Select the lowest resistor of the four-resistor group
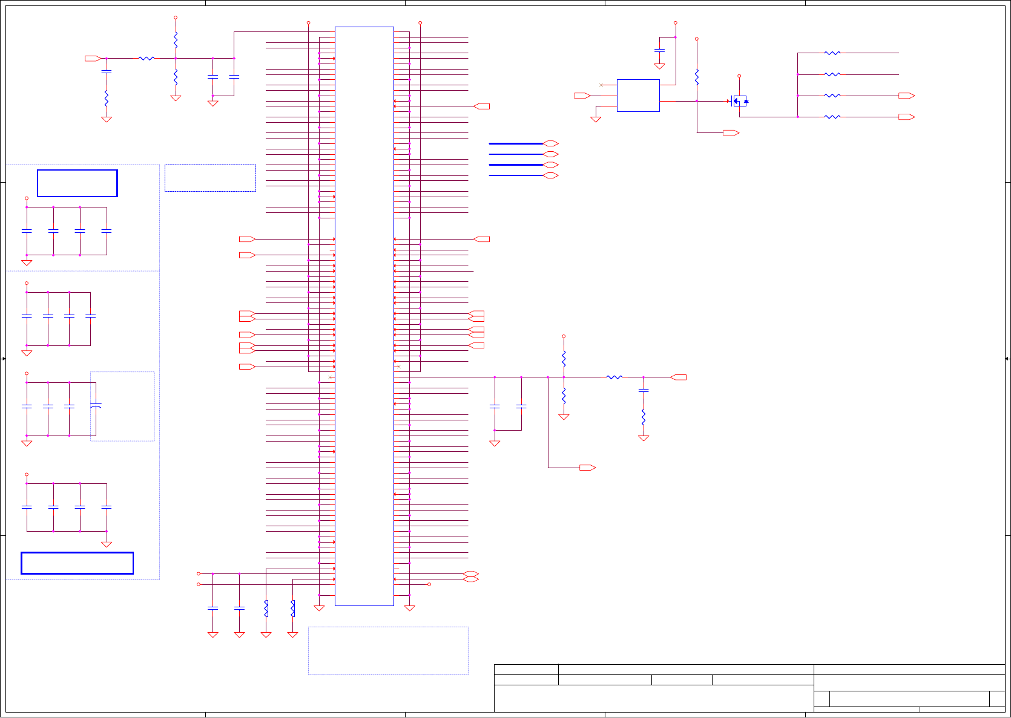 832,117
